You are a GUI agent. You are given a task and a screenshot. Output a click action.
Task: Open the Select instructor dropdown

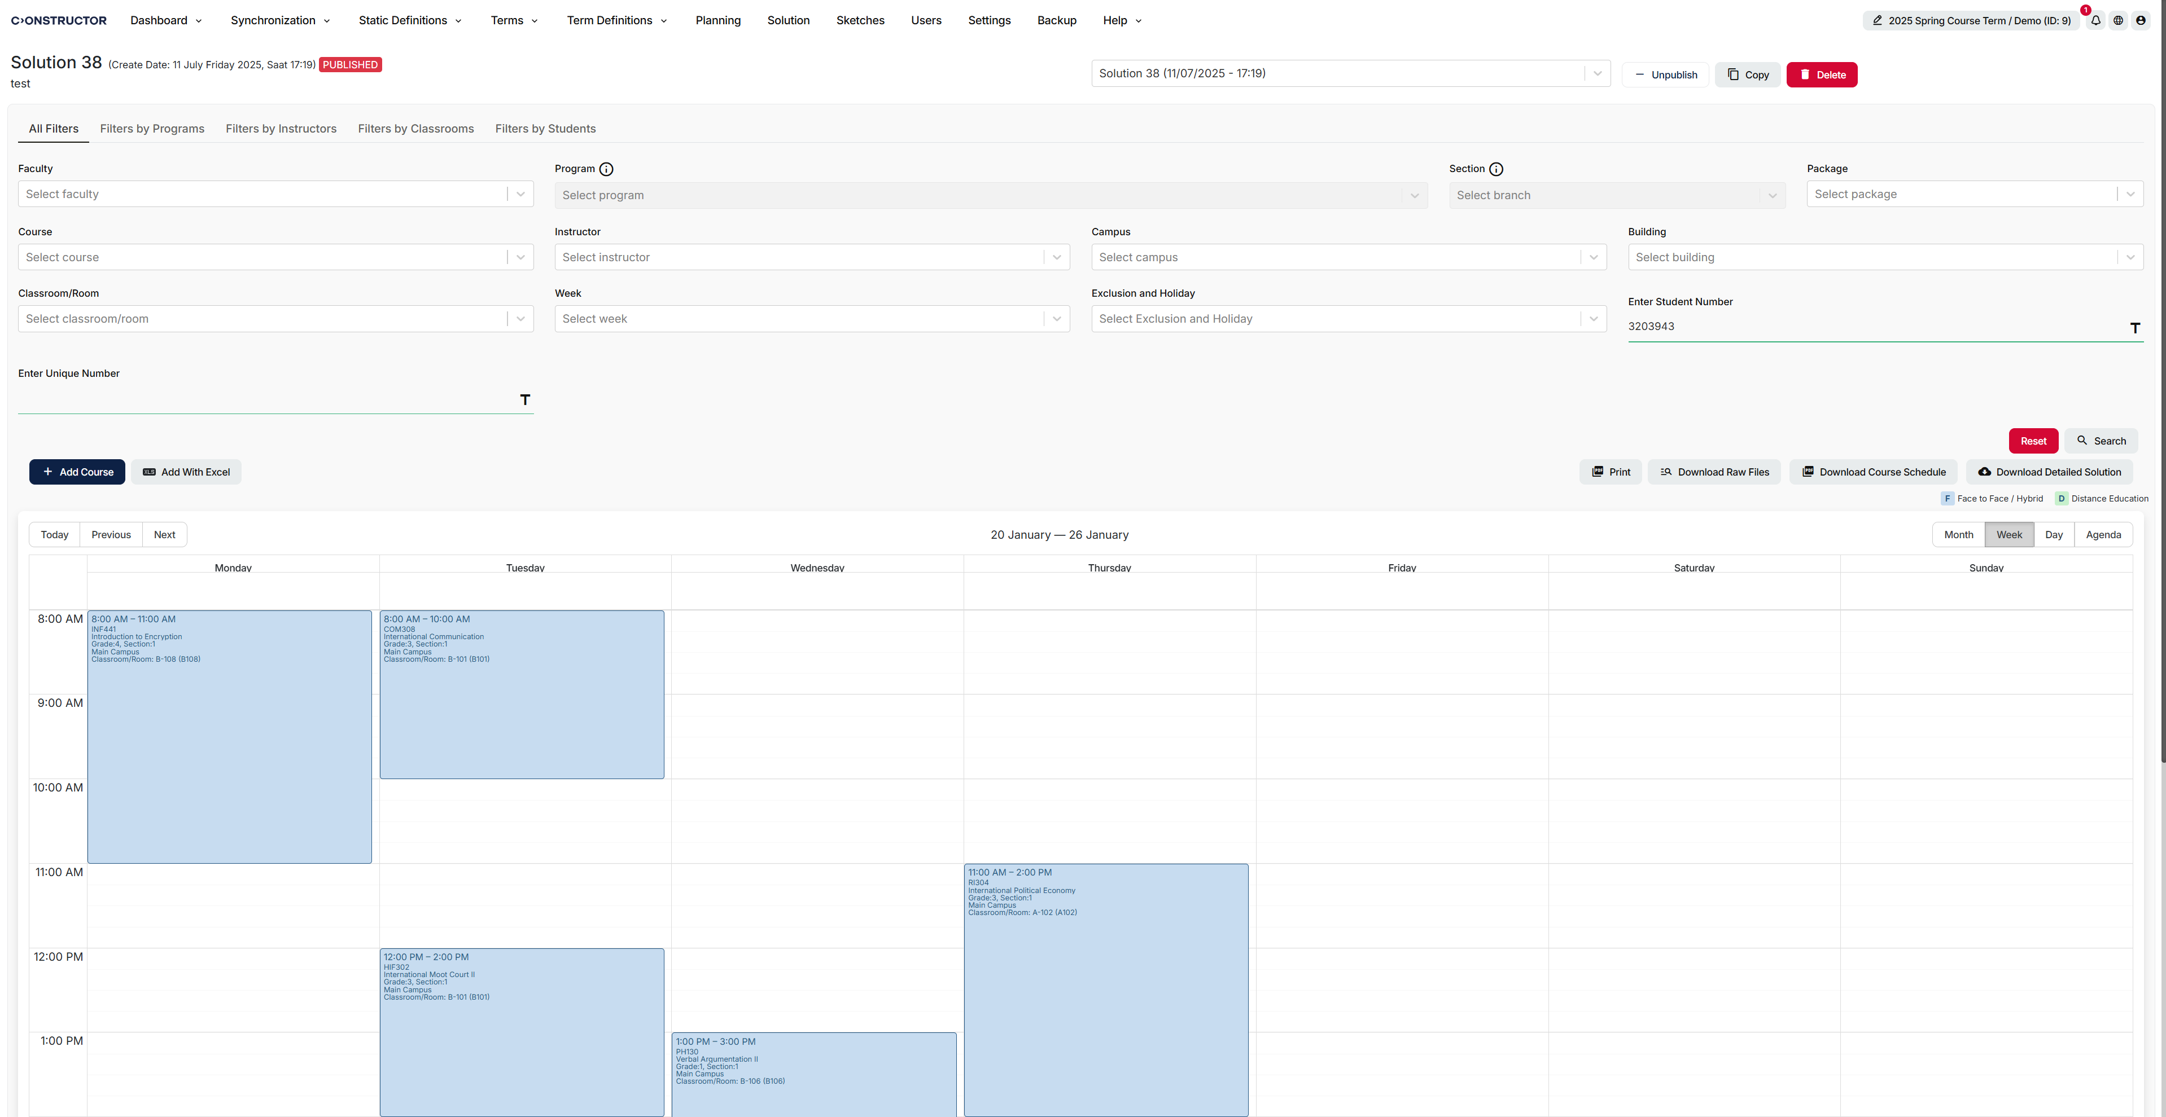(811, 257)
